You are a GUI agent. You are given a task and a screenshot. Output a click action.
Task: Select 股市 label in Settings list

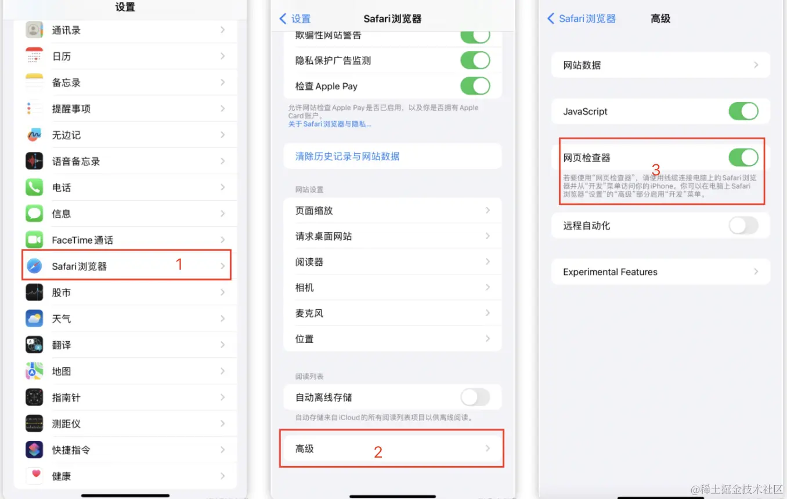62,292
